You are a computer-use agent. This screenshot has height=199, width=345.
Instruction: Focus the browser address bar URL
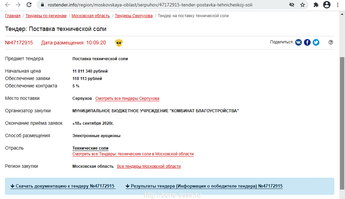pos(150,5)
